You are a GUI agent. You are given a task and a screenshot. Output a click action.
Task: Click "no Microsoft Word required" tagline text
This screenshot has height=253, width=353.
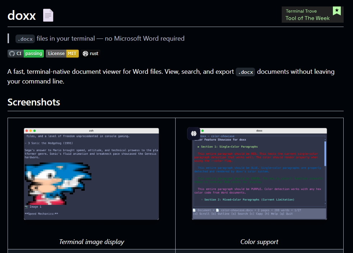tap(145, 39)
